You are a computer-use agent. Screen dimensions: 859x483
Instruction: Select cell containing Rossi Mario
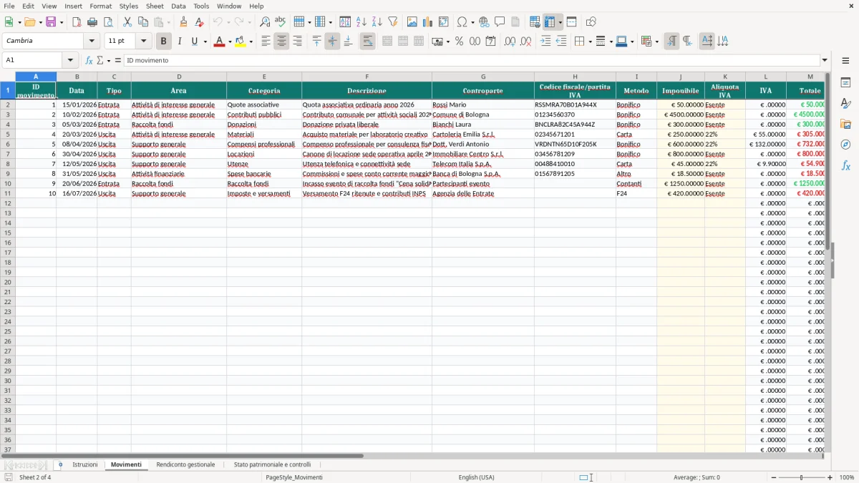pos(483,104)
